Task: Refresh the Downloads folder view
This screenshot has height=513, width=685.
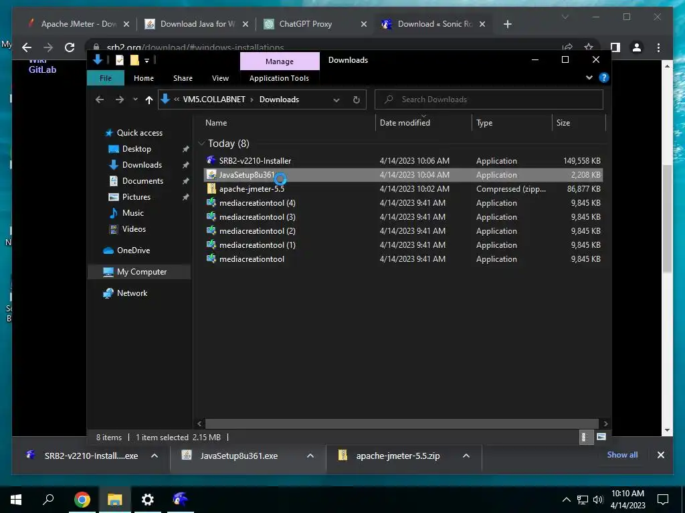Action: (x=356, y=100)
